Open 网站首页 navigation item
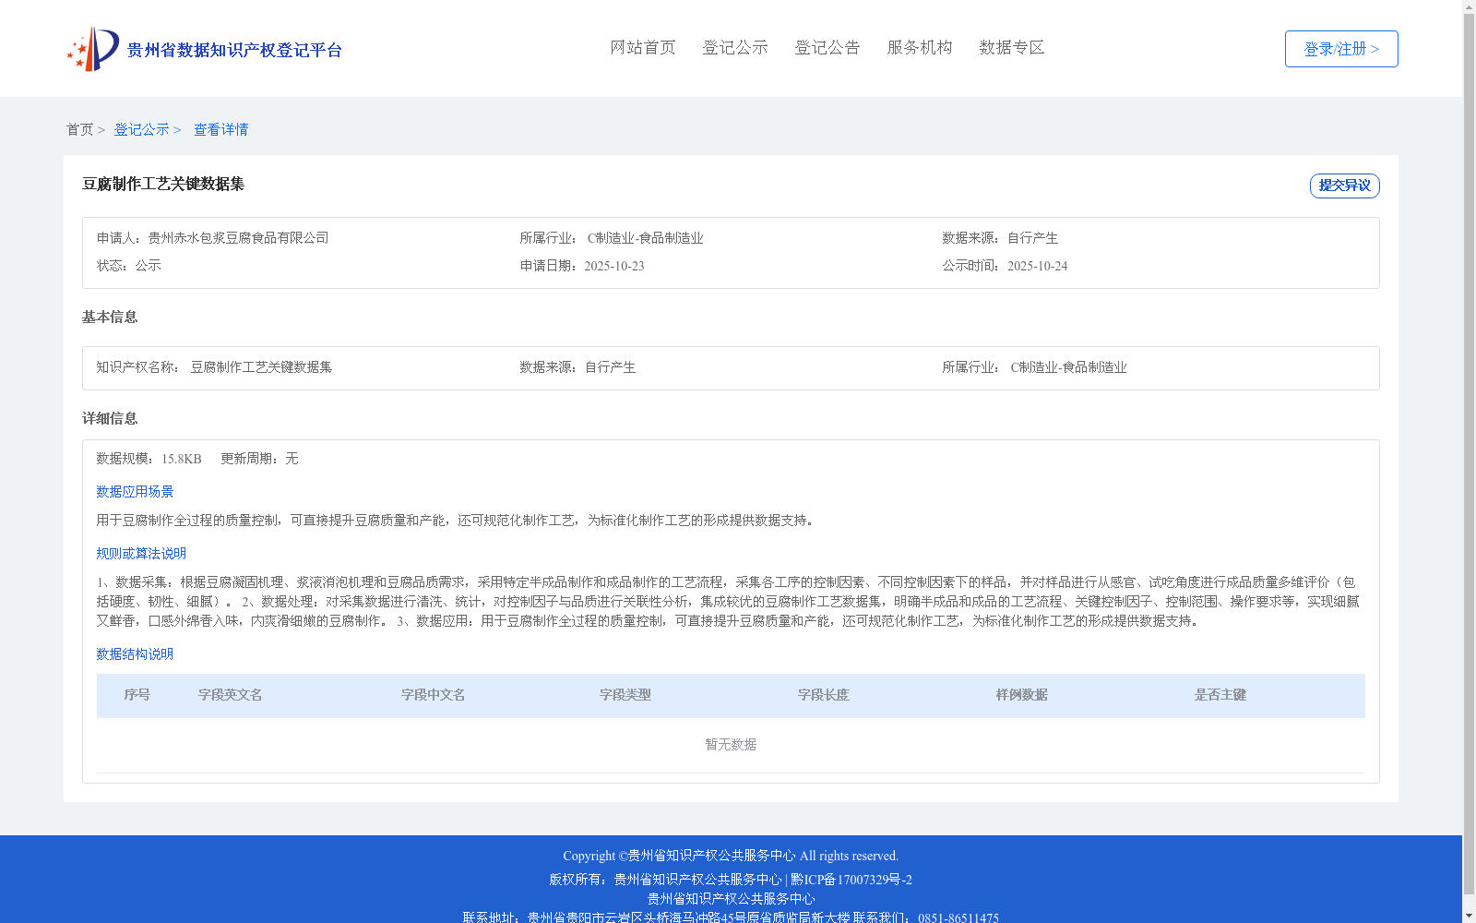Viewport: 1476px width, 923px height. click(643, 47)
